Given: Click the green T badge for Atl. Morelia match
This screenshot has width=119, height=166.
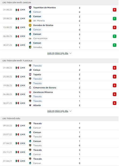Looking at the screenshot, I should [114, 19].
